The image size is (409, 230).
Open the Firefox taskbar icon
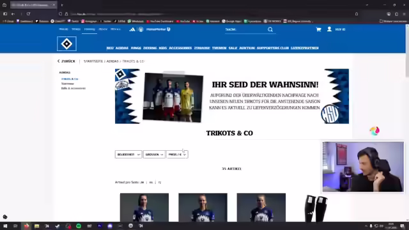click(x=26, y=226)
